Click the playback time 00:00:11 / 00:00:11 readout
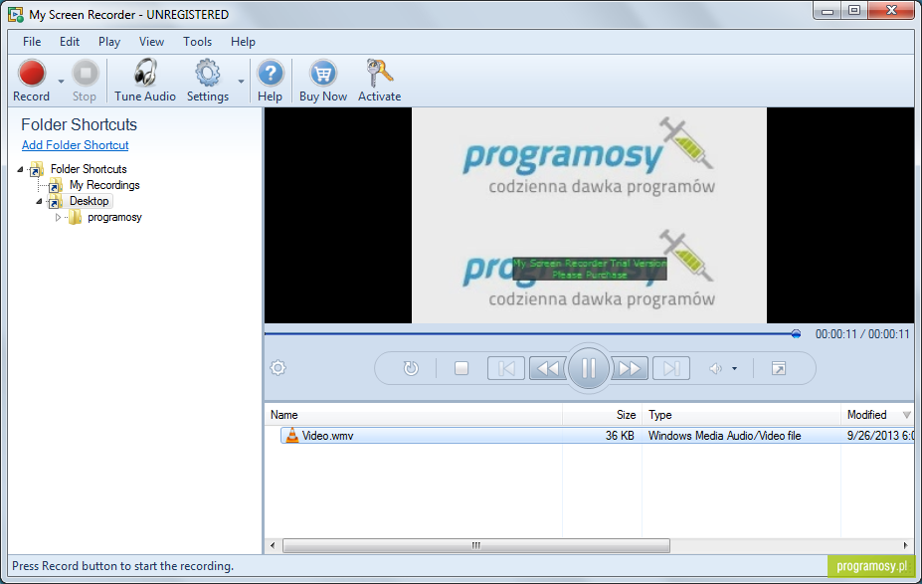 click(862, 334)
